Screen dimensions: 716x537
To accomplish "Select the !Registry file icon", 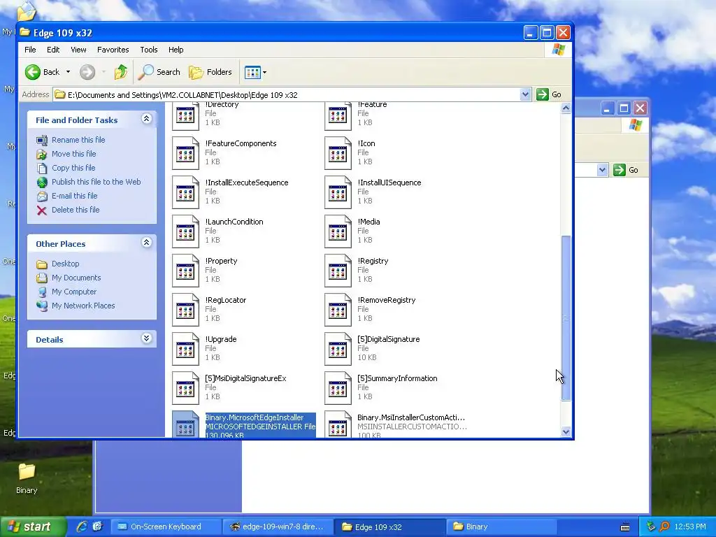I will pyautogui.click(x=338, y=271).
